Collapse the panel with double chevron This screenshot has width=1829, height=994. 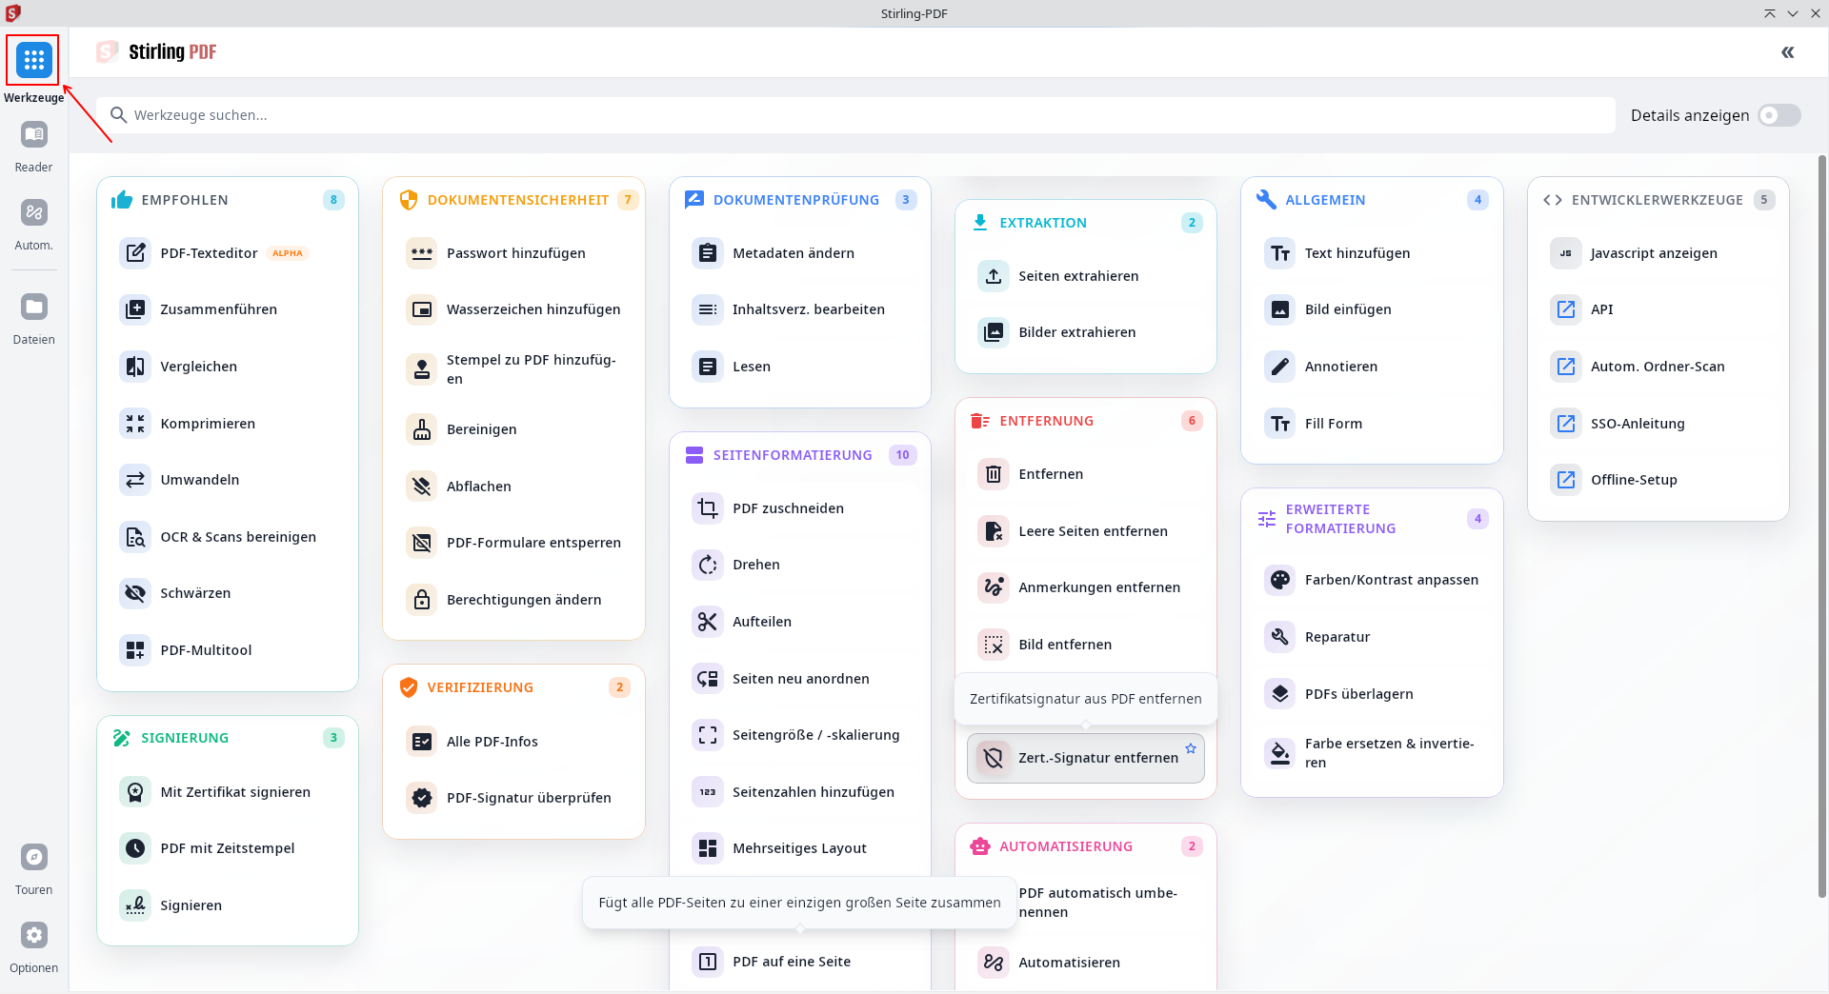click(1787, 52)
